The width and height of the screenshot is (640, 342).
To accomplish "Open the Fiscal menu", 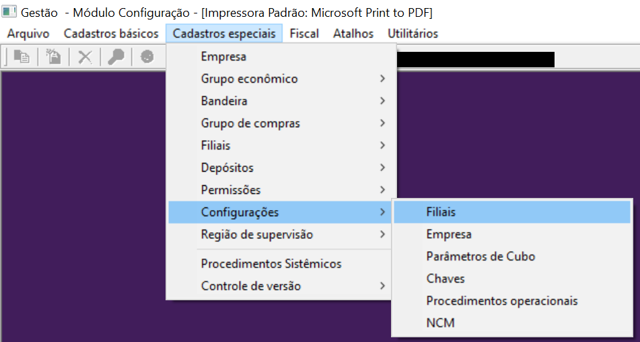I will coord(304,33).
